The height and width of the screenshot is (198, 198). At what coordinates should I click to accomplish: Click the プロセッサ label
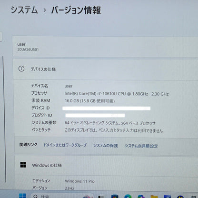coord(39,93)
